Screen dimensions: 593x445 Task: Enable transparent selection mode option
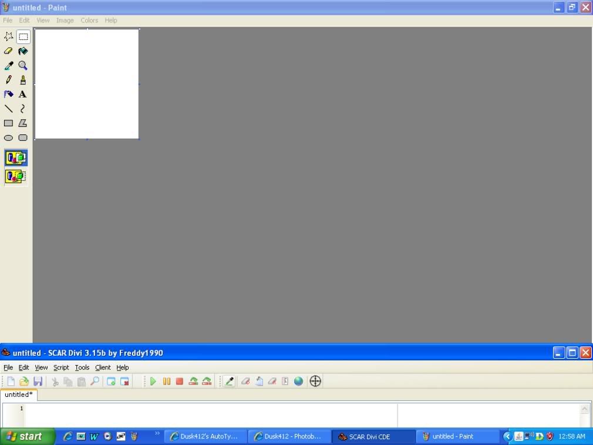pyautogui.click(x=16, y=176)
